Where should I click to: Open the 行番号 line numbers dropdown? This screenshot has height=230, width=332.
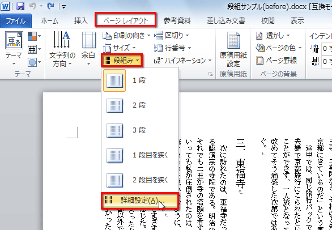pyautogui.click(x=173, y=48)
